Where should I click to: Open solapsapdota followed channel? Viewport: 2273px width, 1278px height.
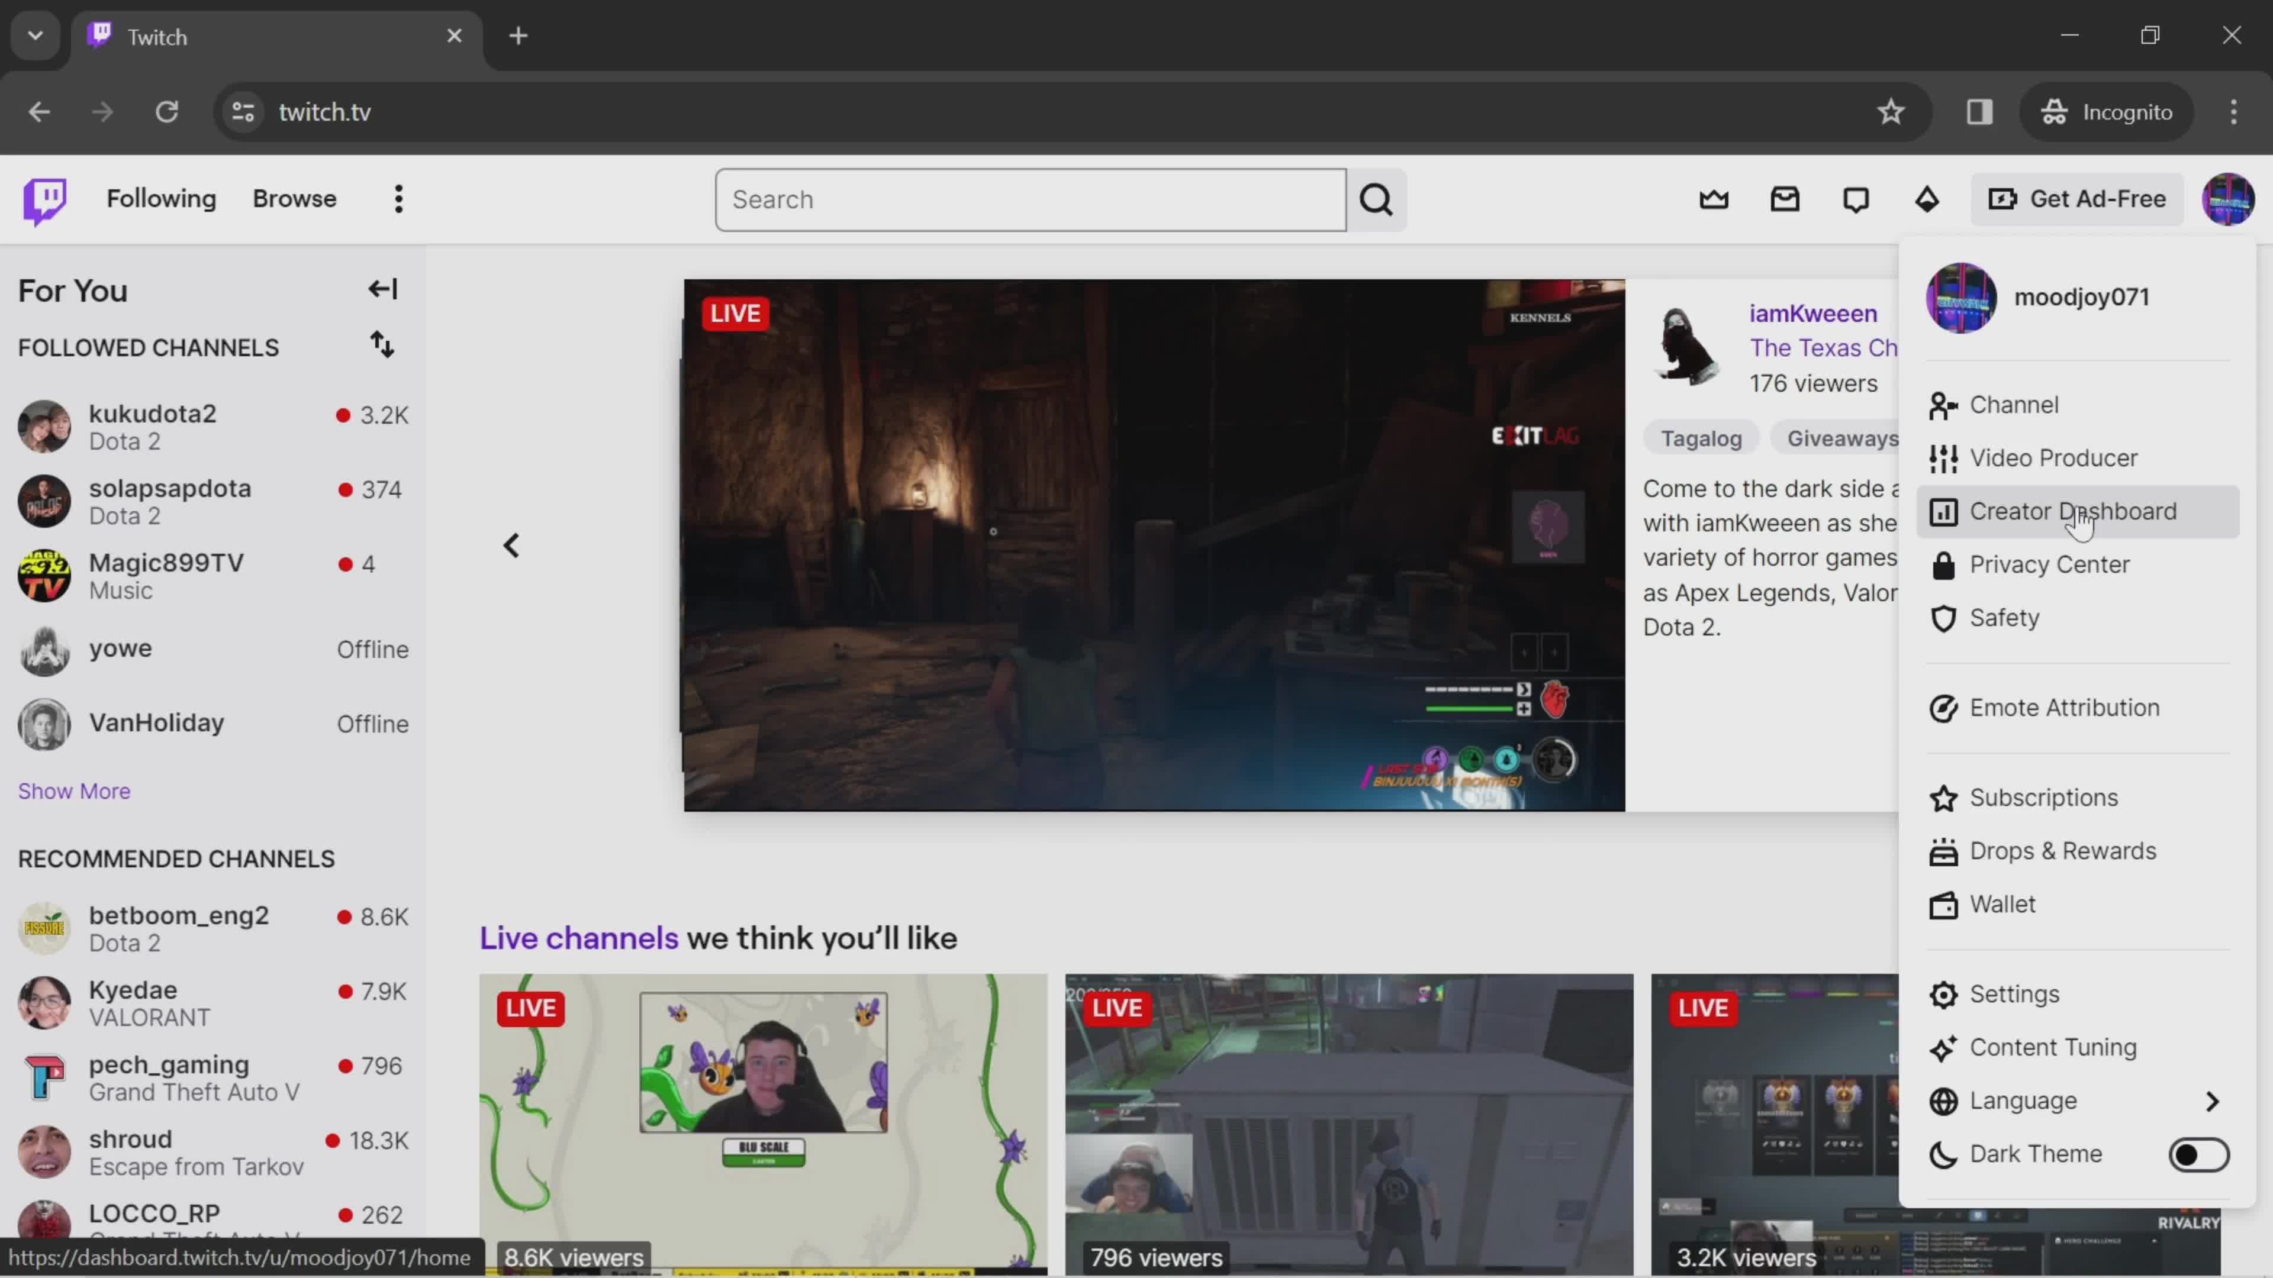pyautogui.click(x=214, y=501)
